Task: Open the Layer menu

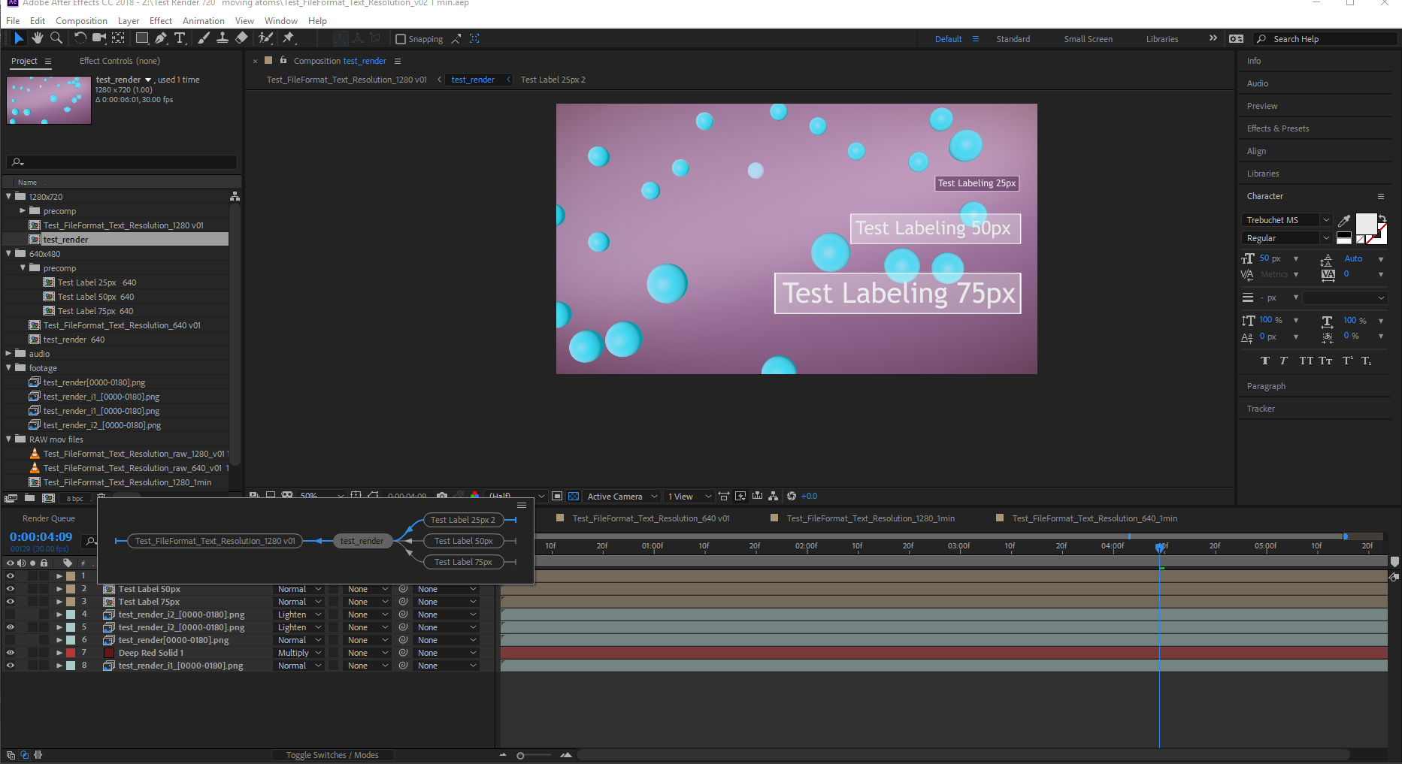Action: 129,21
